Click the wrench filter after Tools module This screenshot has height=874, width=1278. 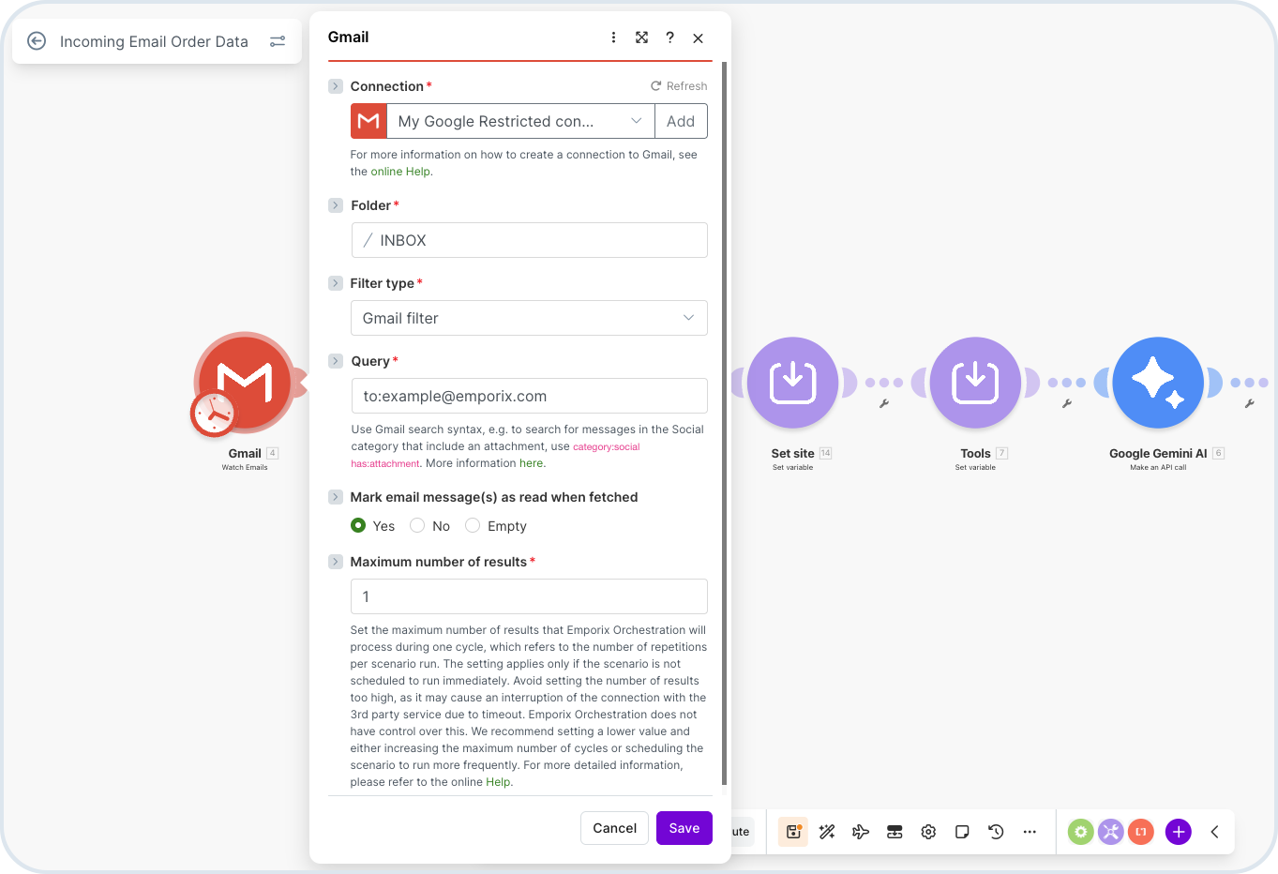tap(1067, 403)
